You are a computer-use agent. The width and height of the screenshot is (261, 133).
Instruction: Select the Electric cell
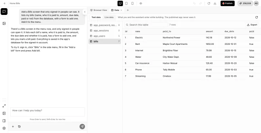[139, 38]
